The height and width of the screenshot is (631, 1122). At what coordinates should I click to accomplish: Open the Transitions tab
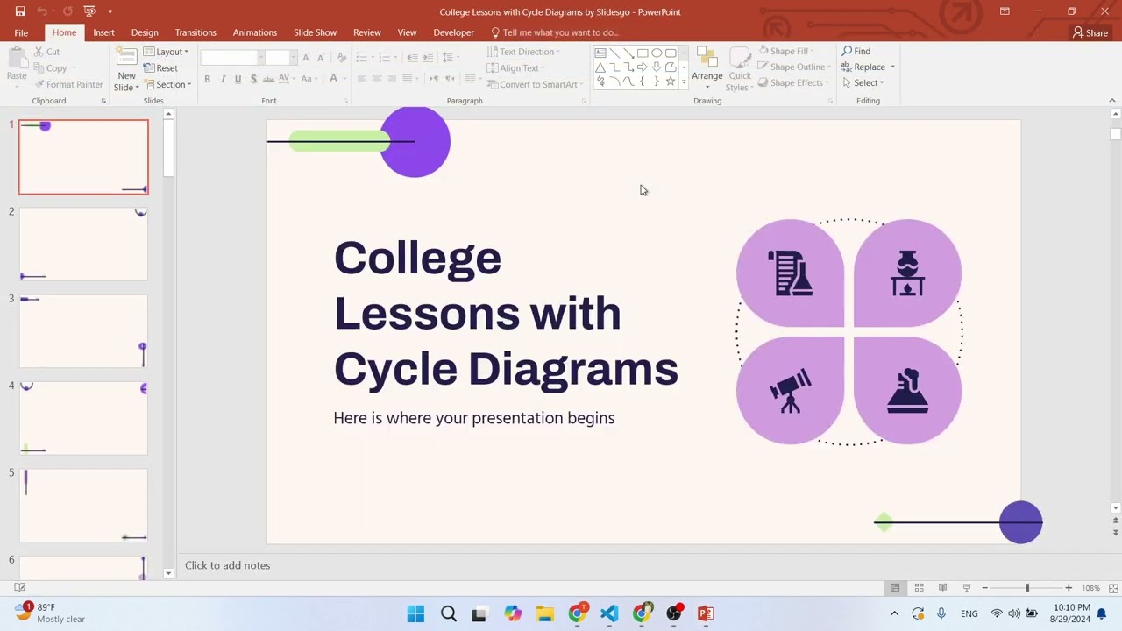[195, 32]
